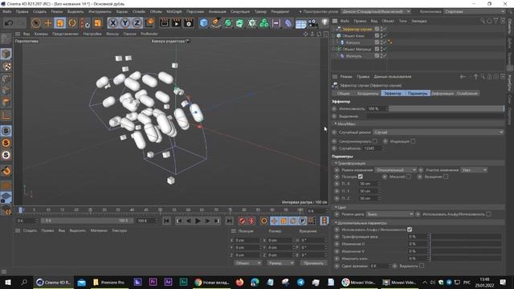Play the animation forward
Screen dimensions: 514x289
[x=198, y=221]
